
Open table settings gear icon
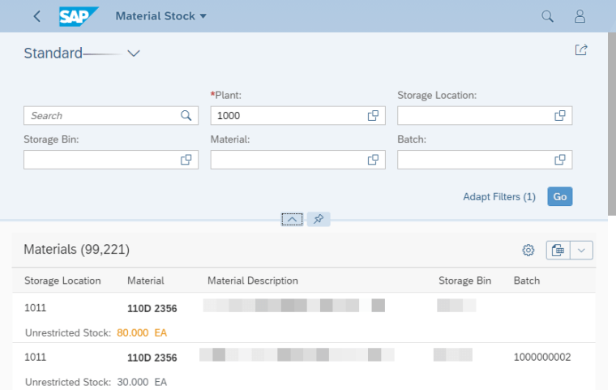click(528, 251)
